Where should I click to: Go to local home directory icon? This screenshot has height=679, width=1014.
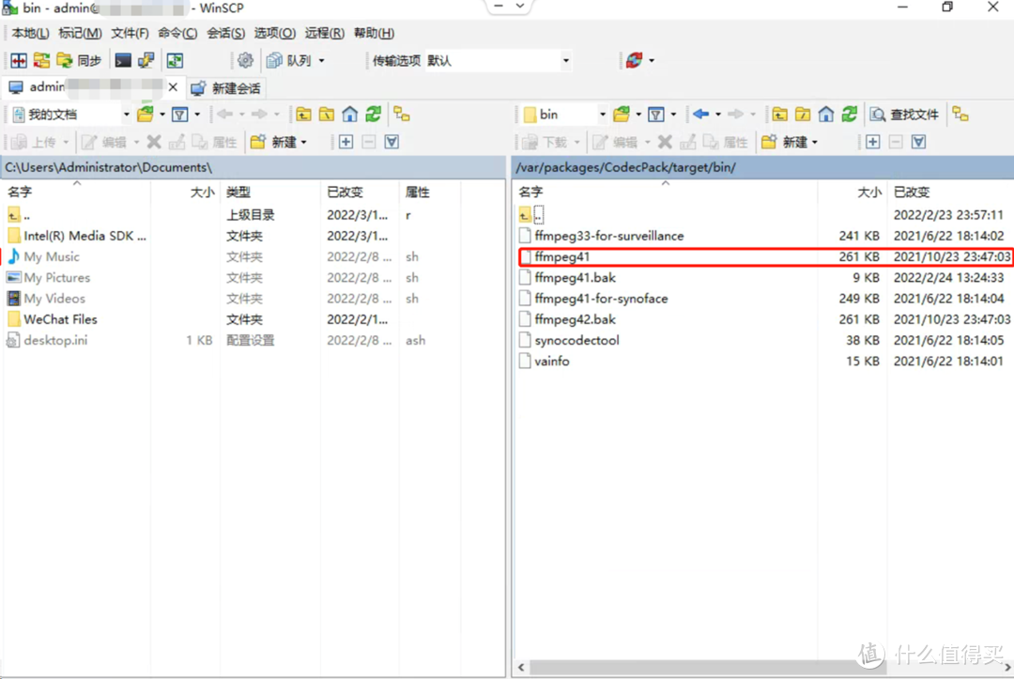point(350,115)
